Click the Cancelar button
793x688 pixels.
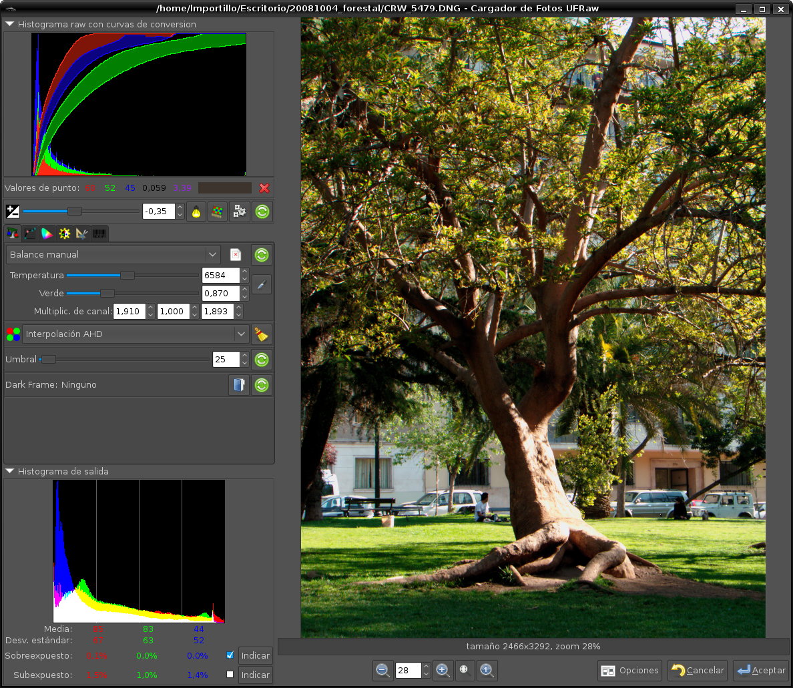tap(698, 670)
